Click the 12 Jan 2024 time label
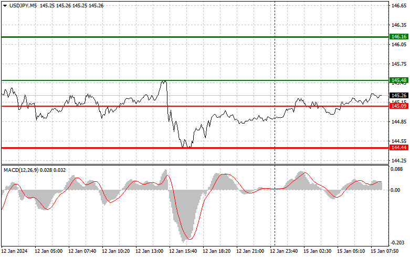This screenshot has height=257, width=410. click(x=14, y=251)
